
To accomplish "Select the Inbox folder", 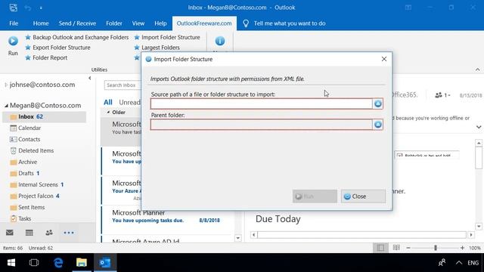I will (x=44, y=117).
